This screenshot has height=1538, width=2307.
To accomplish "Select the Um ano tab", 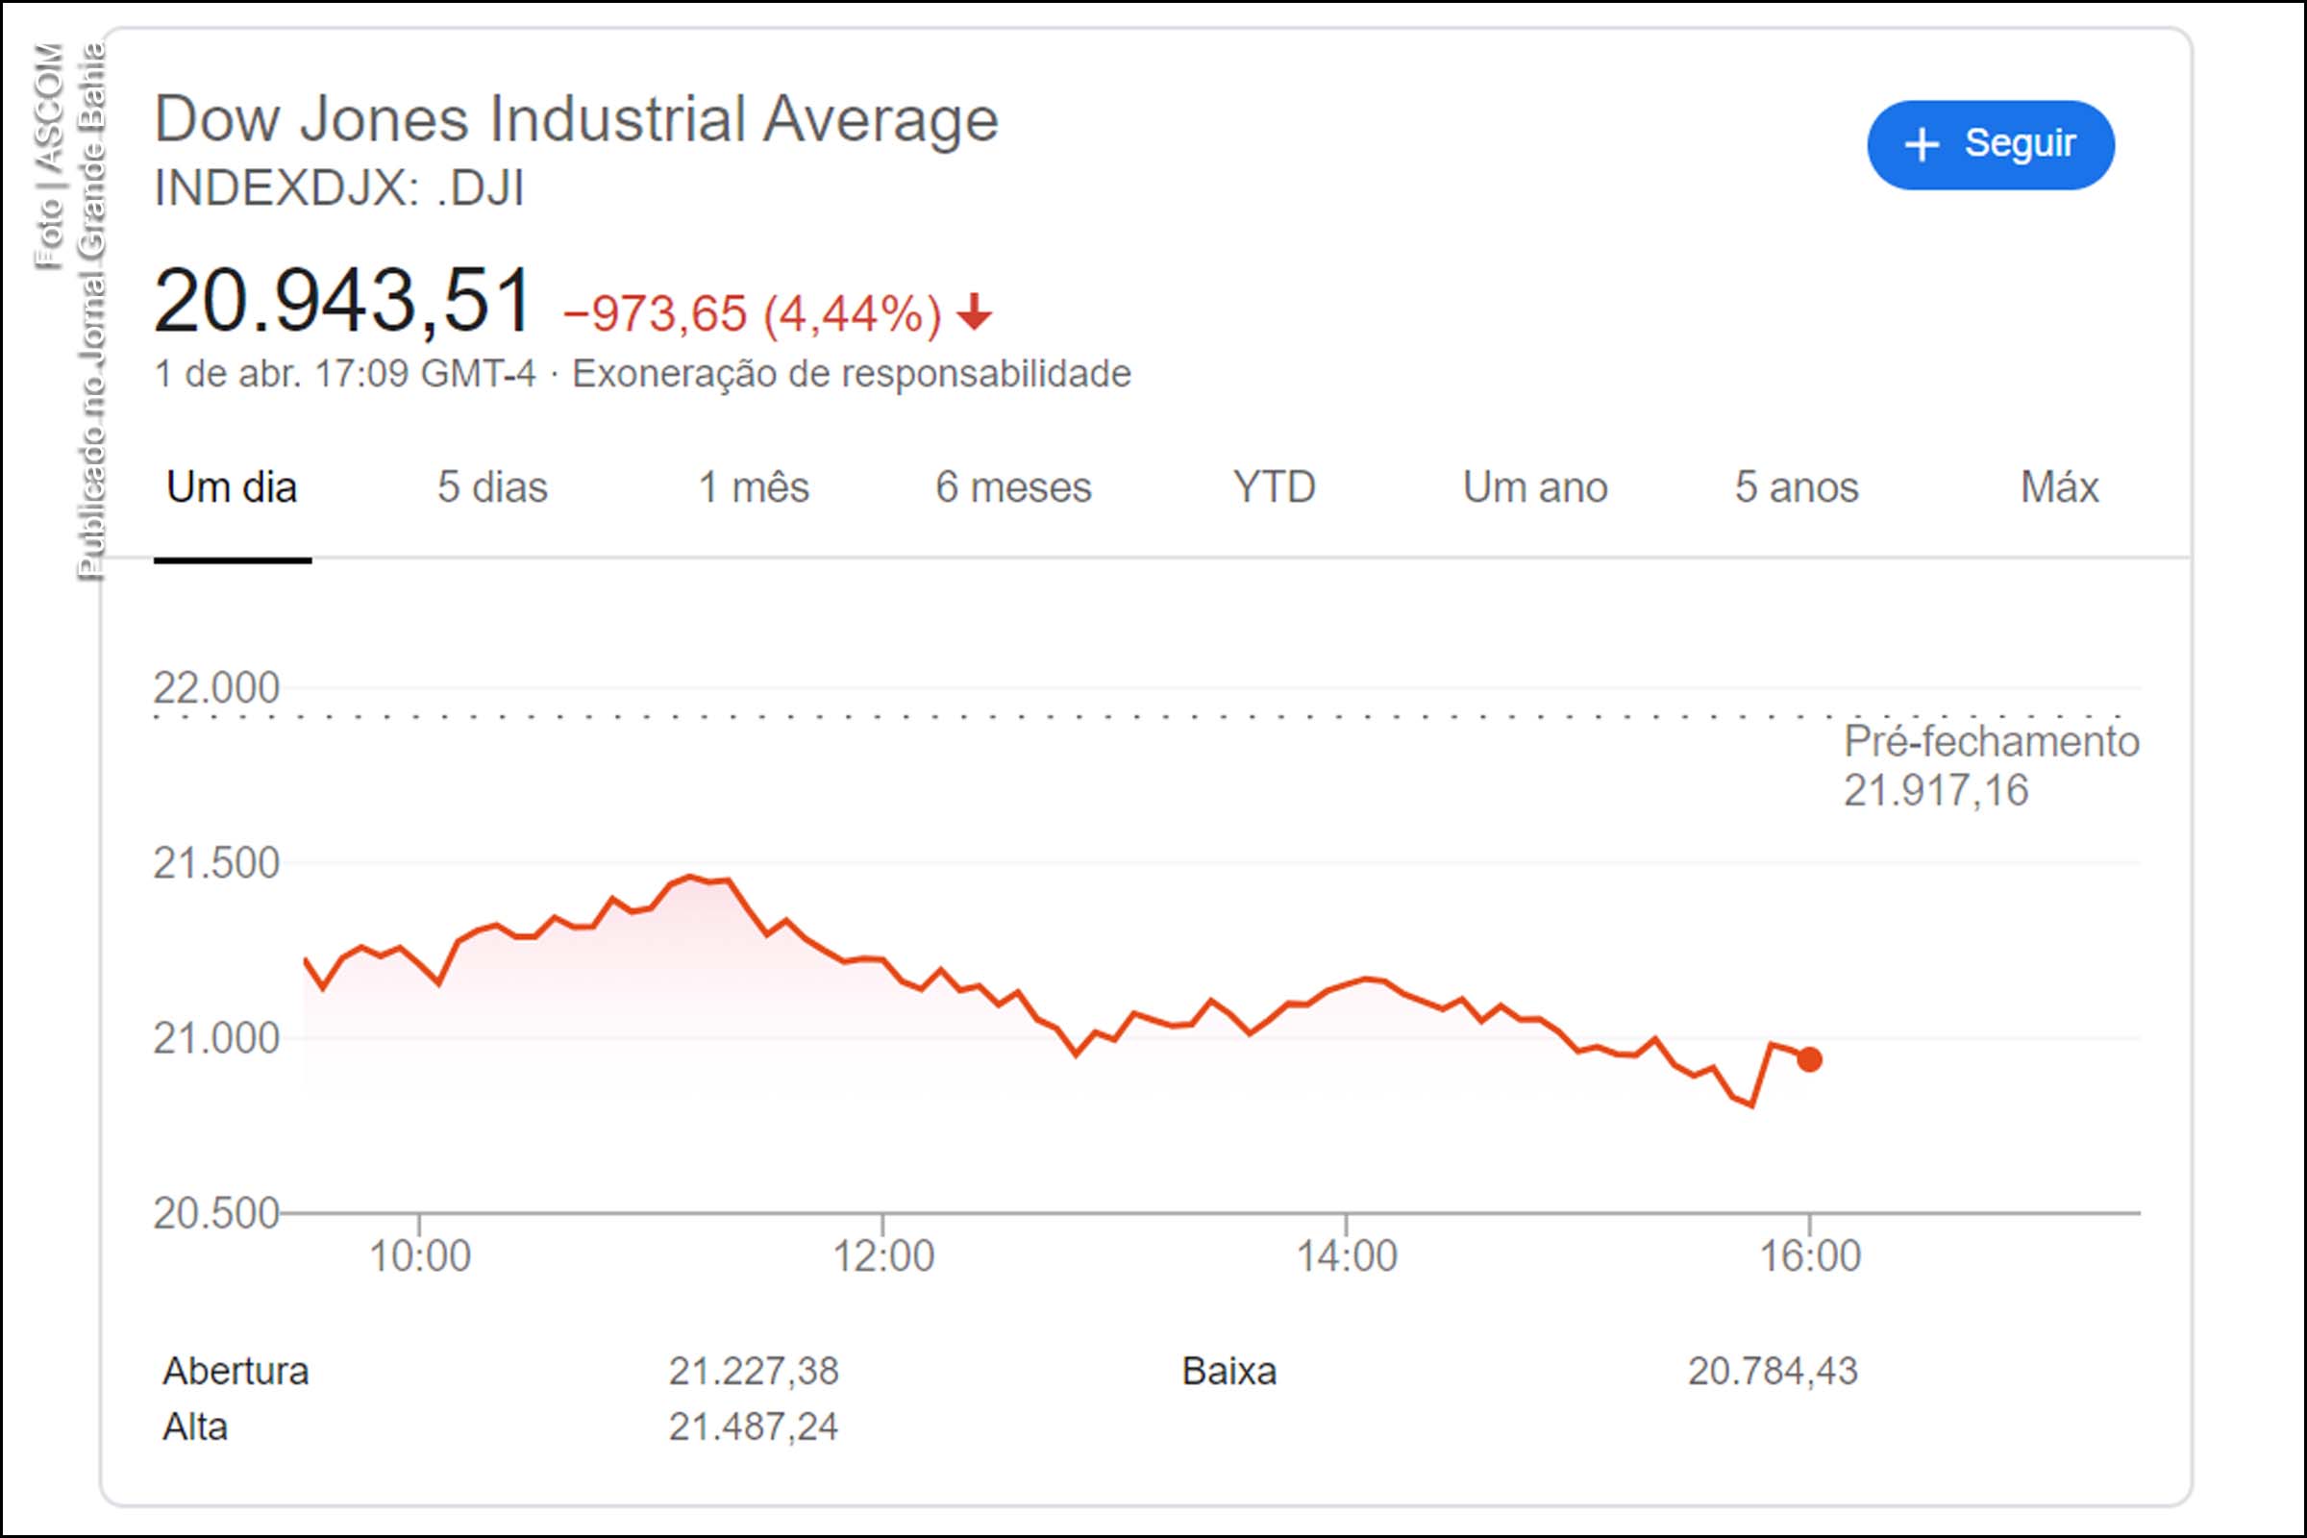I will click(x=1533, y=486).
